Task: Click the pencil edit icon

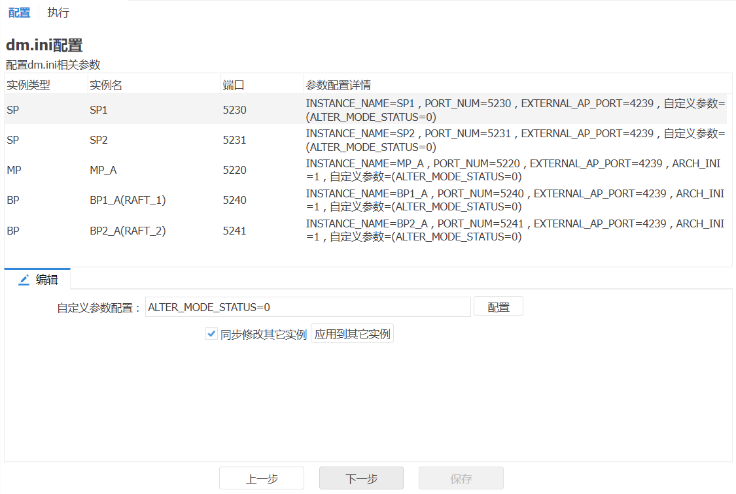Action: point(24,280)
